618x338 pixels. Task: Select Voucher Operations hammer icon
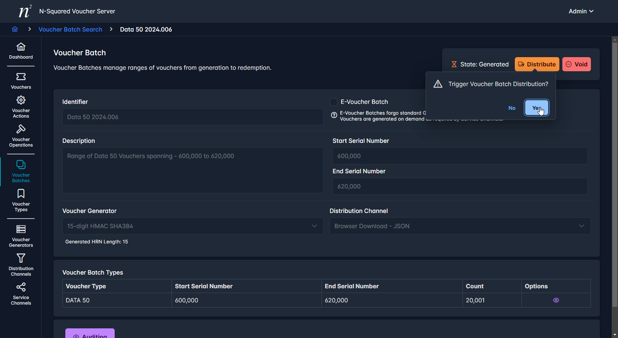21,129
